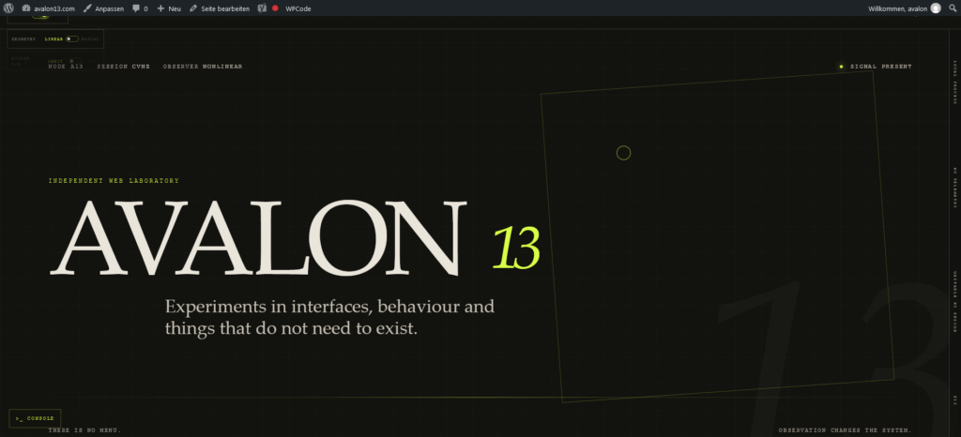Viewport: 961px width, 437px height.
Task: Open the Yoast SEO icon
Action: (x=263, y=8)
